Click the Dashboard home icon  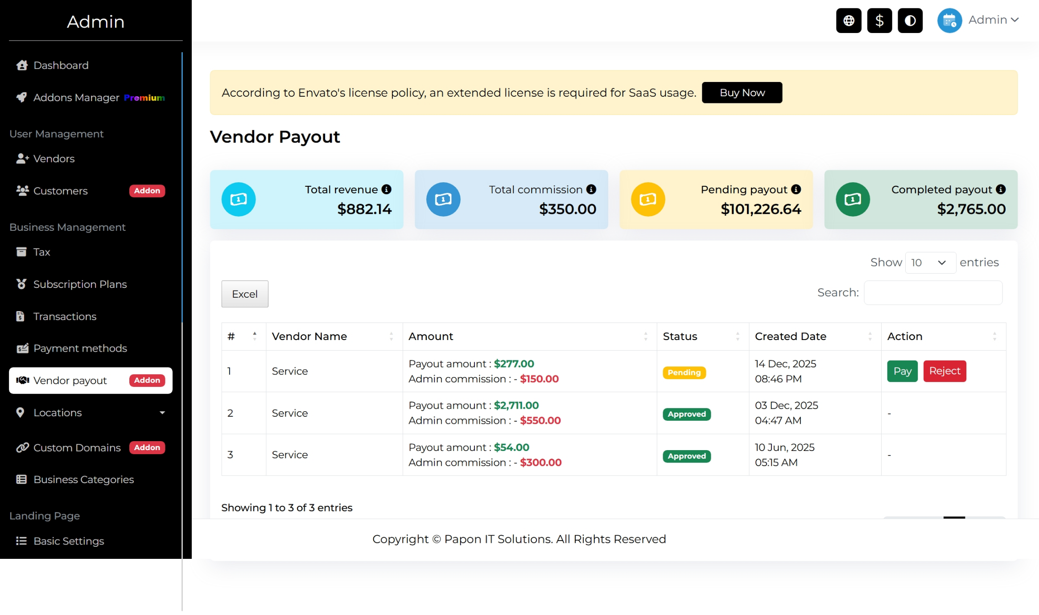tap(22, 66)
